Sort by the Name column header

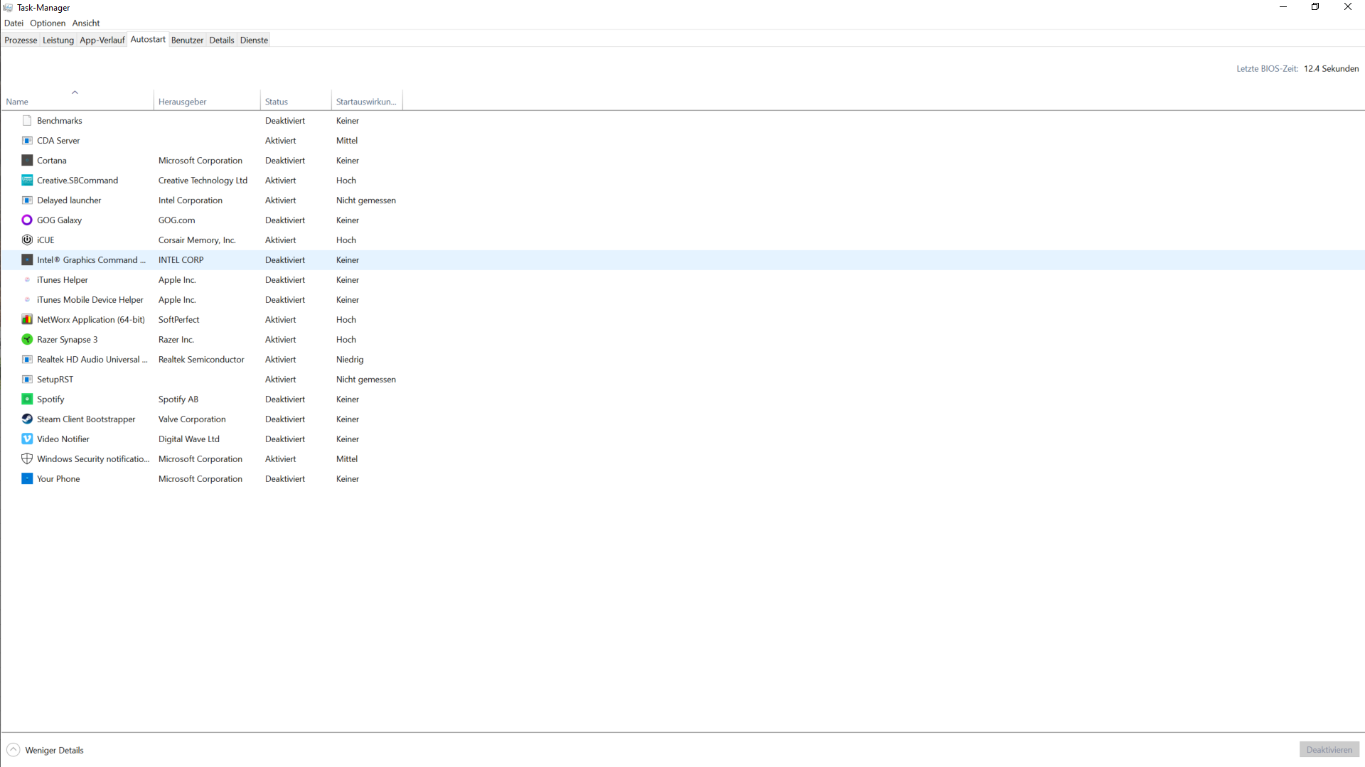coord(77,102)
